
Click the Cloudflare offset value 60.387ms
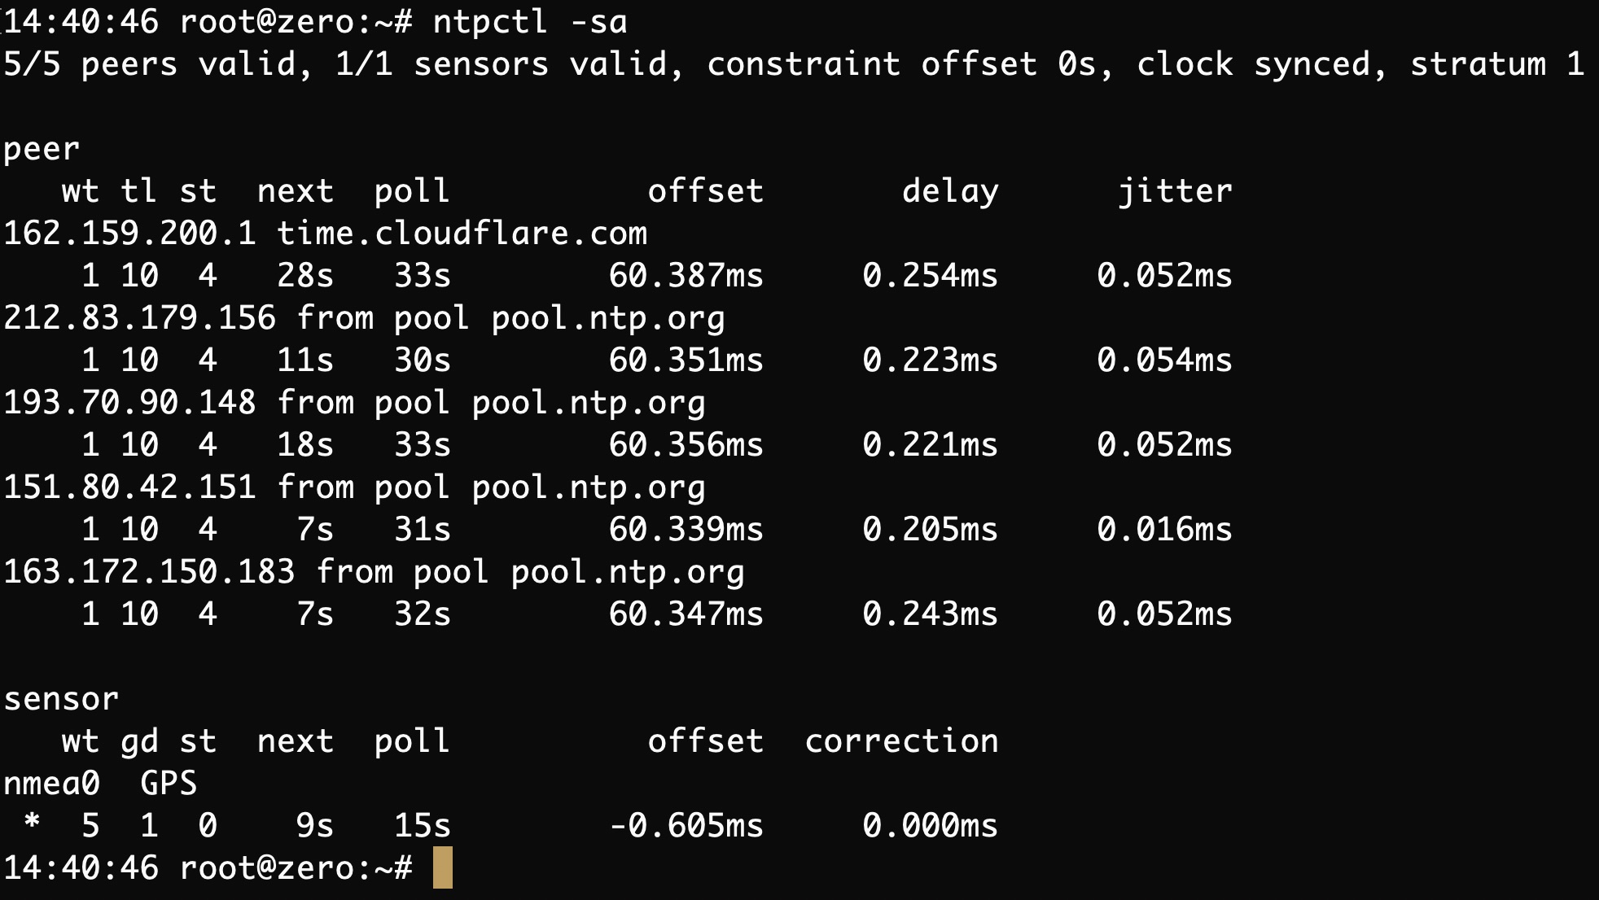[686, 276]
